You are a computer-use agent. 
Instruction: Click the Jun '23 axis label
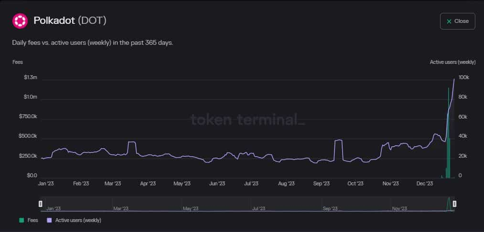pos(217,183)
